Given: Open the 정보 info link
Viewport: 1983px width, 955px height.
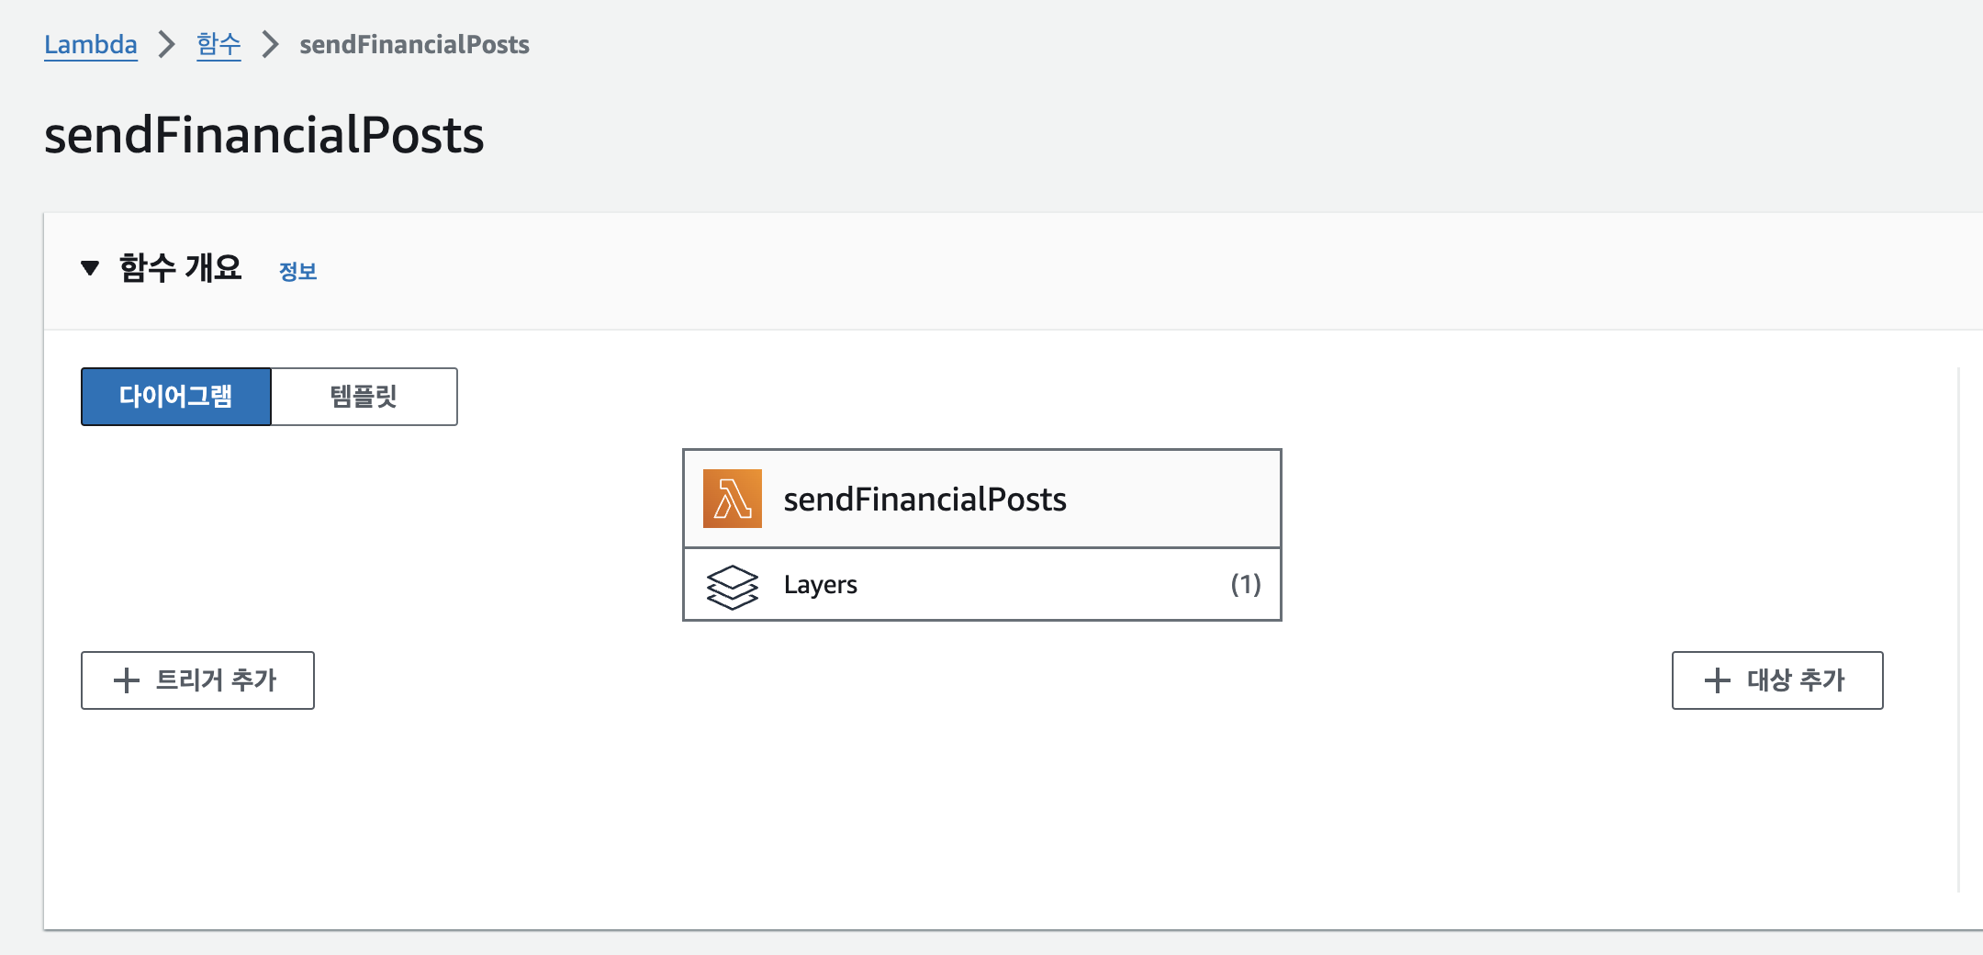Looking at the screenshot, I should pyautogui.click(x=297, y=271).
